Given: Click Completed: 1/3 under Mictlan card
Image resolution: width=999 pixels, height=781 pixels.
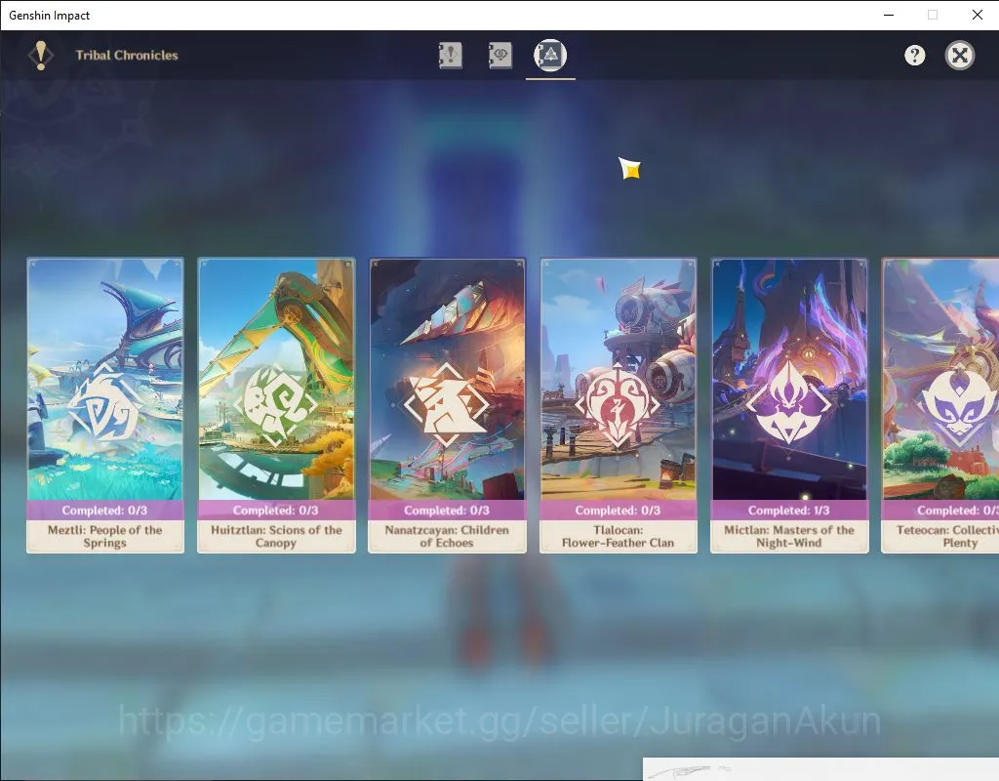Looking at the screenshot, I should pos(788,510).
